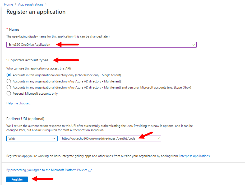
Task: Click the Register an application page title
Action: [x=36, y=12]
